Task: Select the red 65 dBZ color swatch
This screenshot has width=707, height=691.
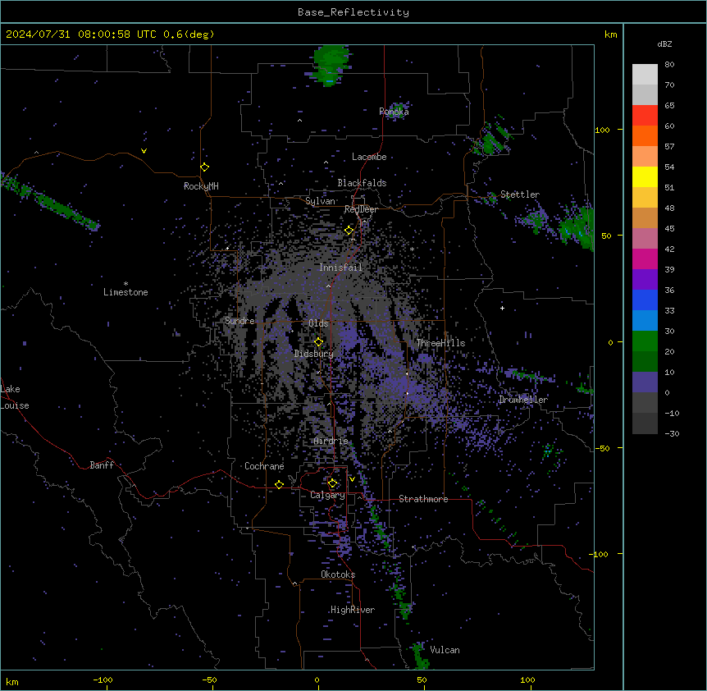Action: (x=645, y=115)
